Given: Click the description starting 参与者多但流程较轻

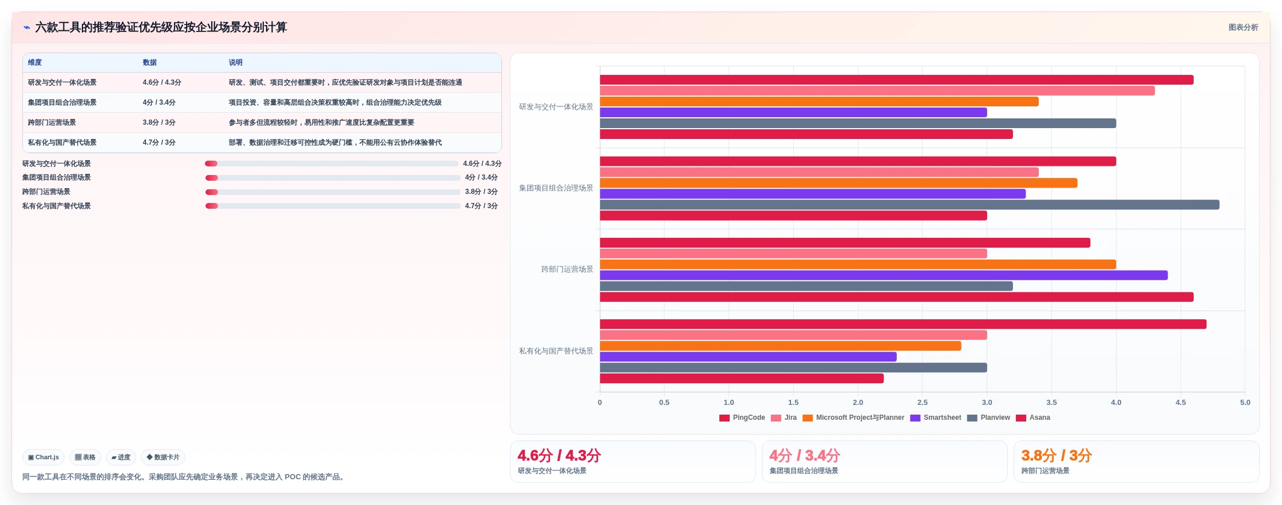Looking at the screenshot, I should pyautogui.click(x=322, y=122).
